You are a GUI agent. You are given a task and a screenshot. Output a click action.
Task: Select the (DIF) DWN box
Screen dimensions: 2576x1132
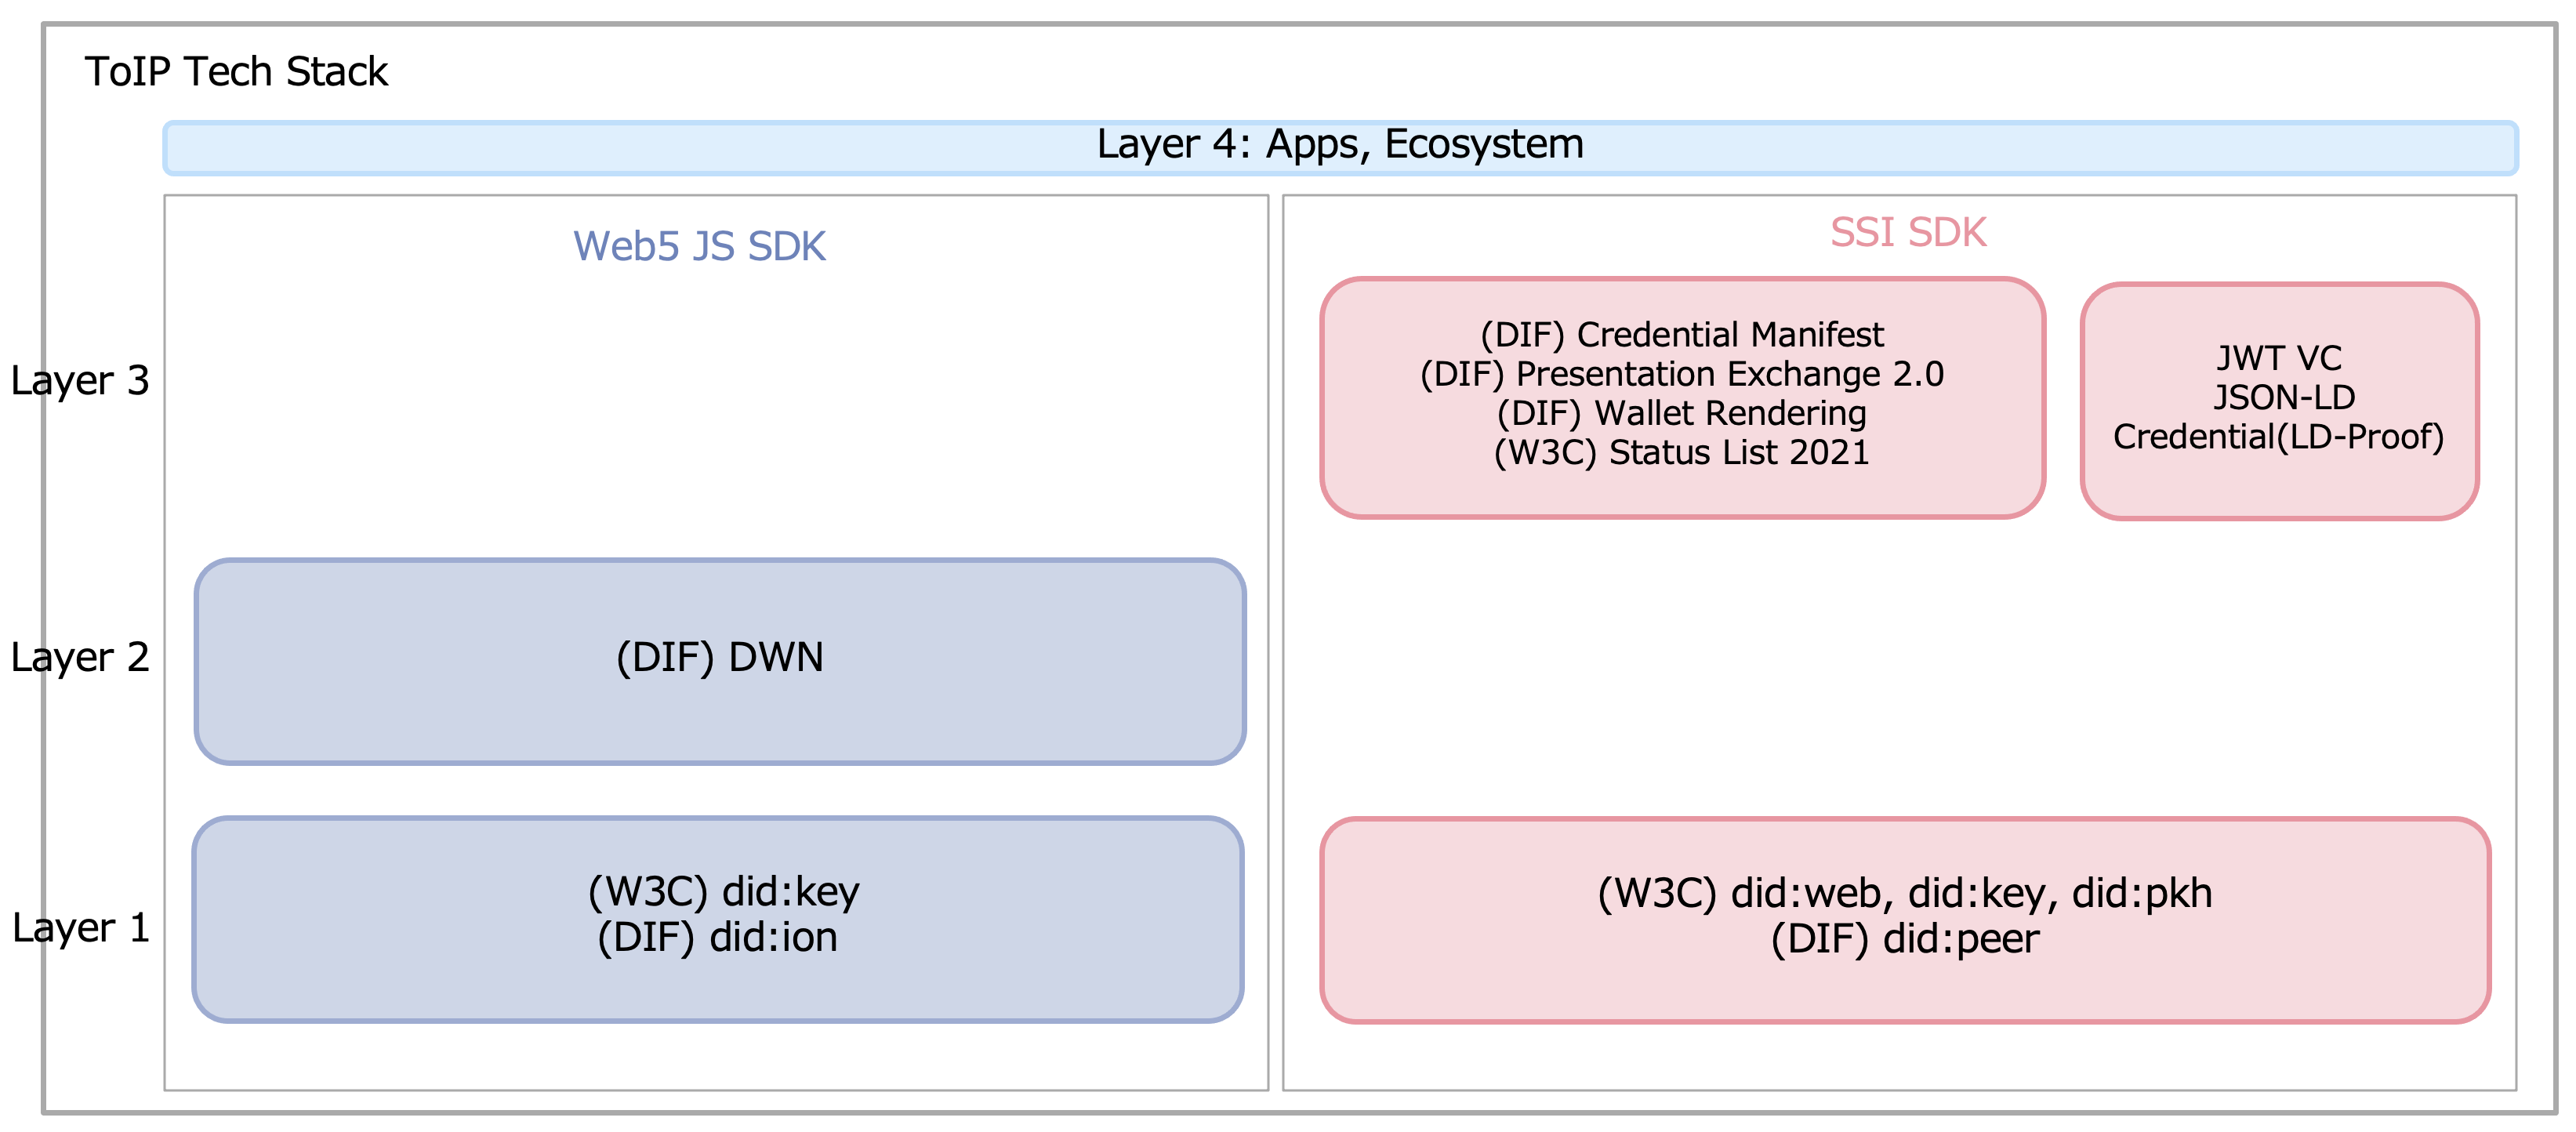720,661
